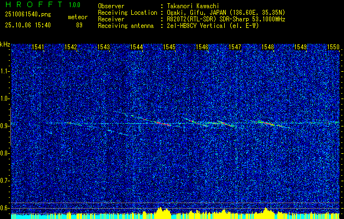344x219 pixels.
Task: Click the 0.6 kHz frequency label
Action: (4, 208)
